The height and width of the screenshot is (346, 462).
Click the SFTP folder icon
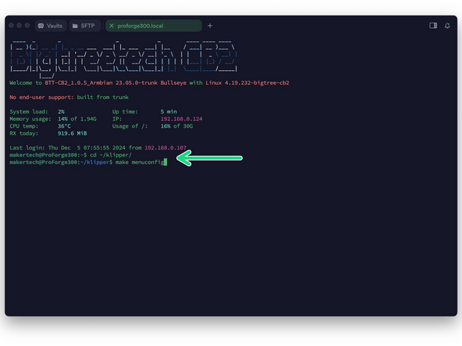75,26
